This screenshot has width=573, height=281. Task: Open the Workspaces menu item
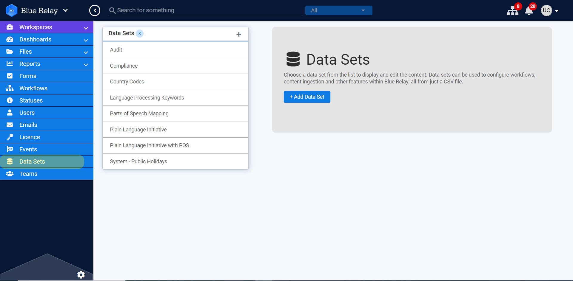pos(47,27)
